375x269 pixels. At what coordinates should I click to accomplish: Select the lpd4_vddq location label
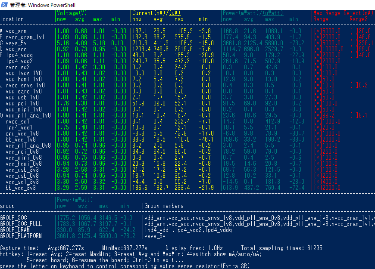[x=19, y=55]
